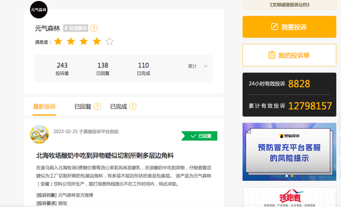Switch to the 已回复 tab

pos(83,106)
